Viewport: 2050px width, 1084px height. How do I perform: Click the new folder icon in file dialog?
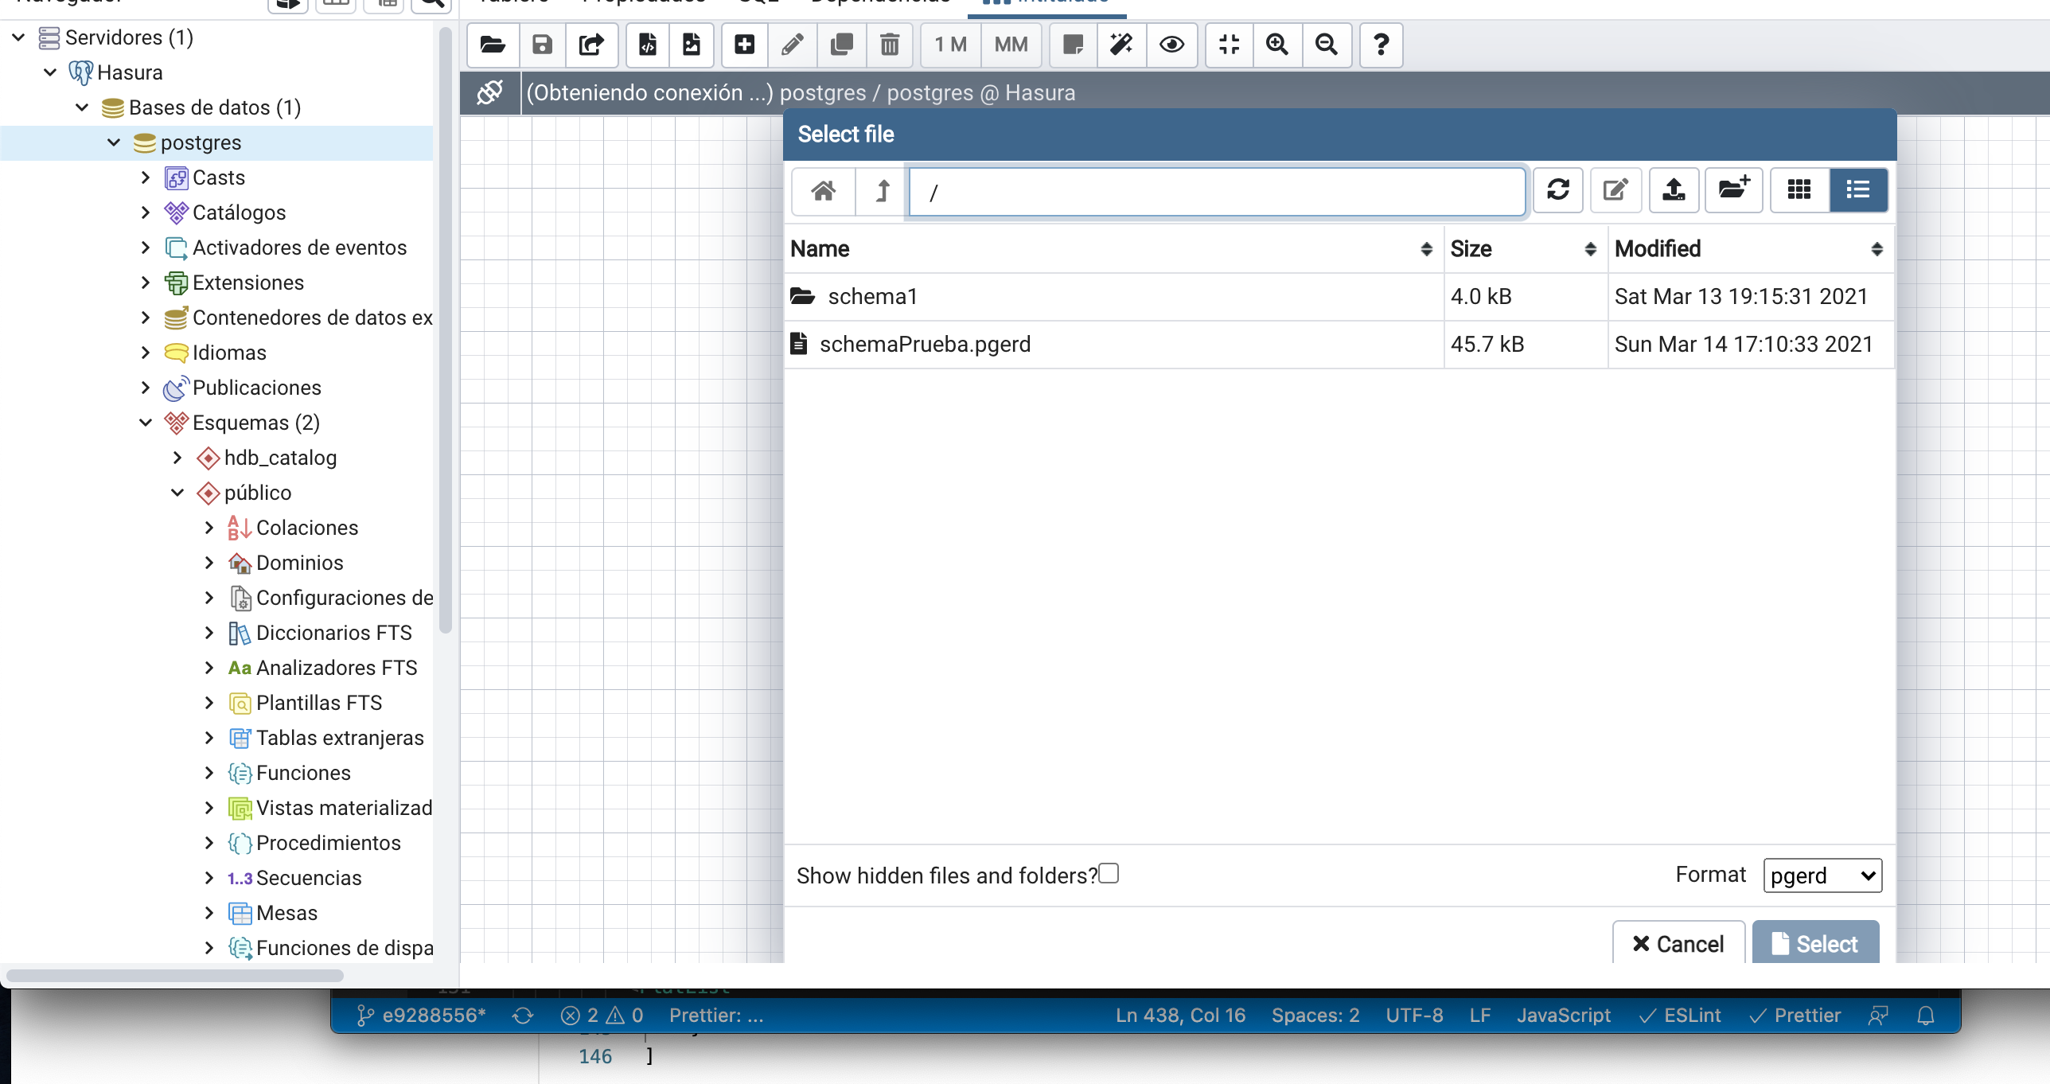1733,190
